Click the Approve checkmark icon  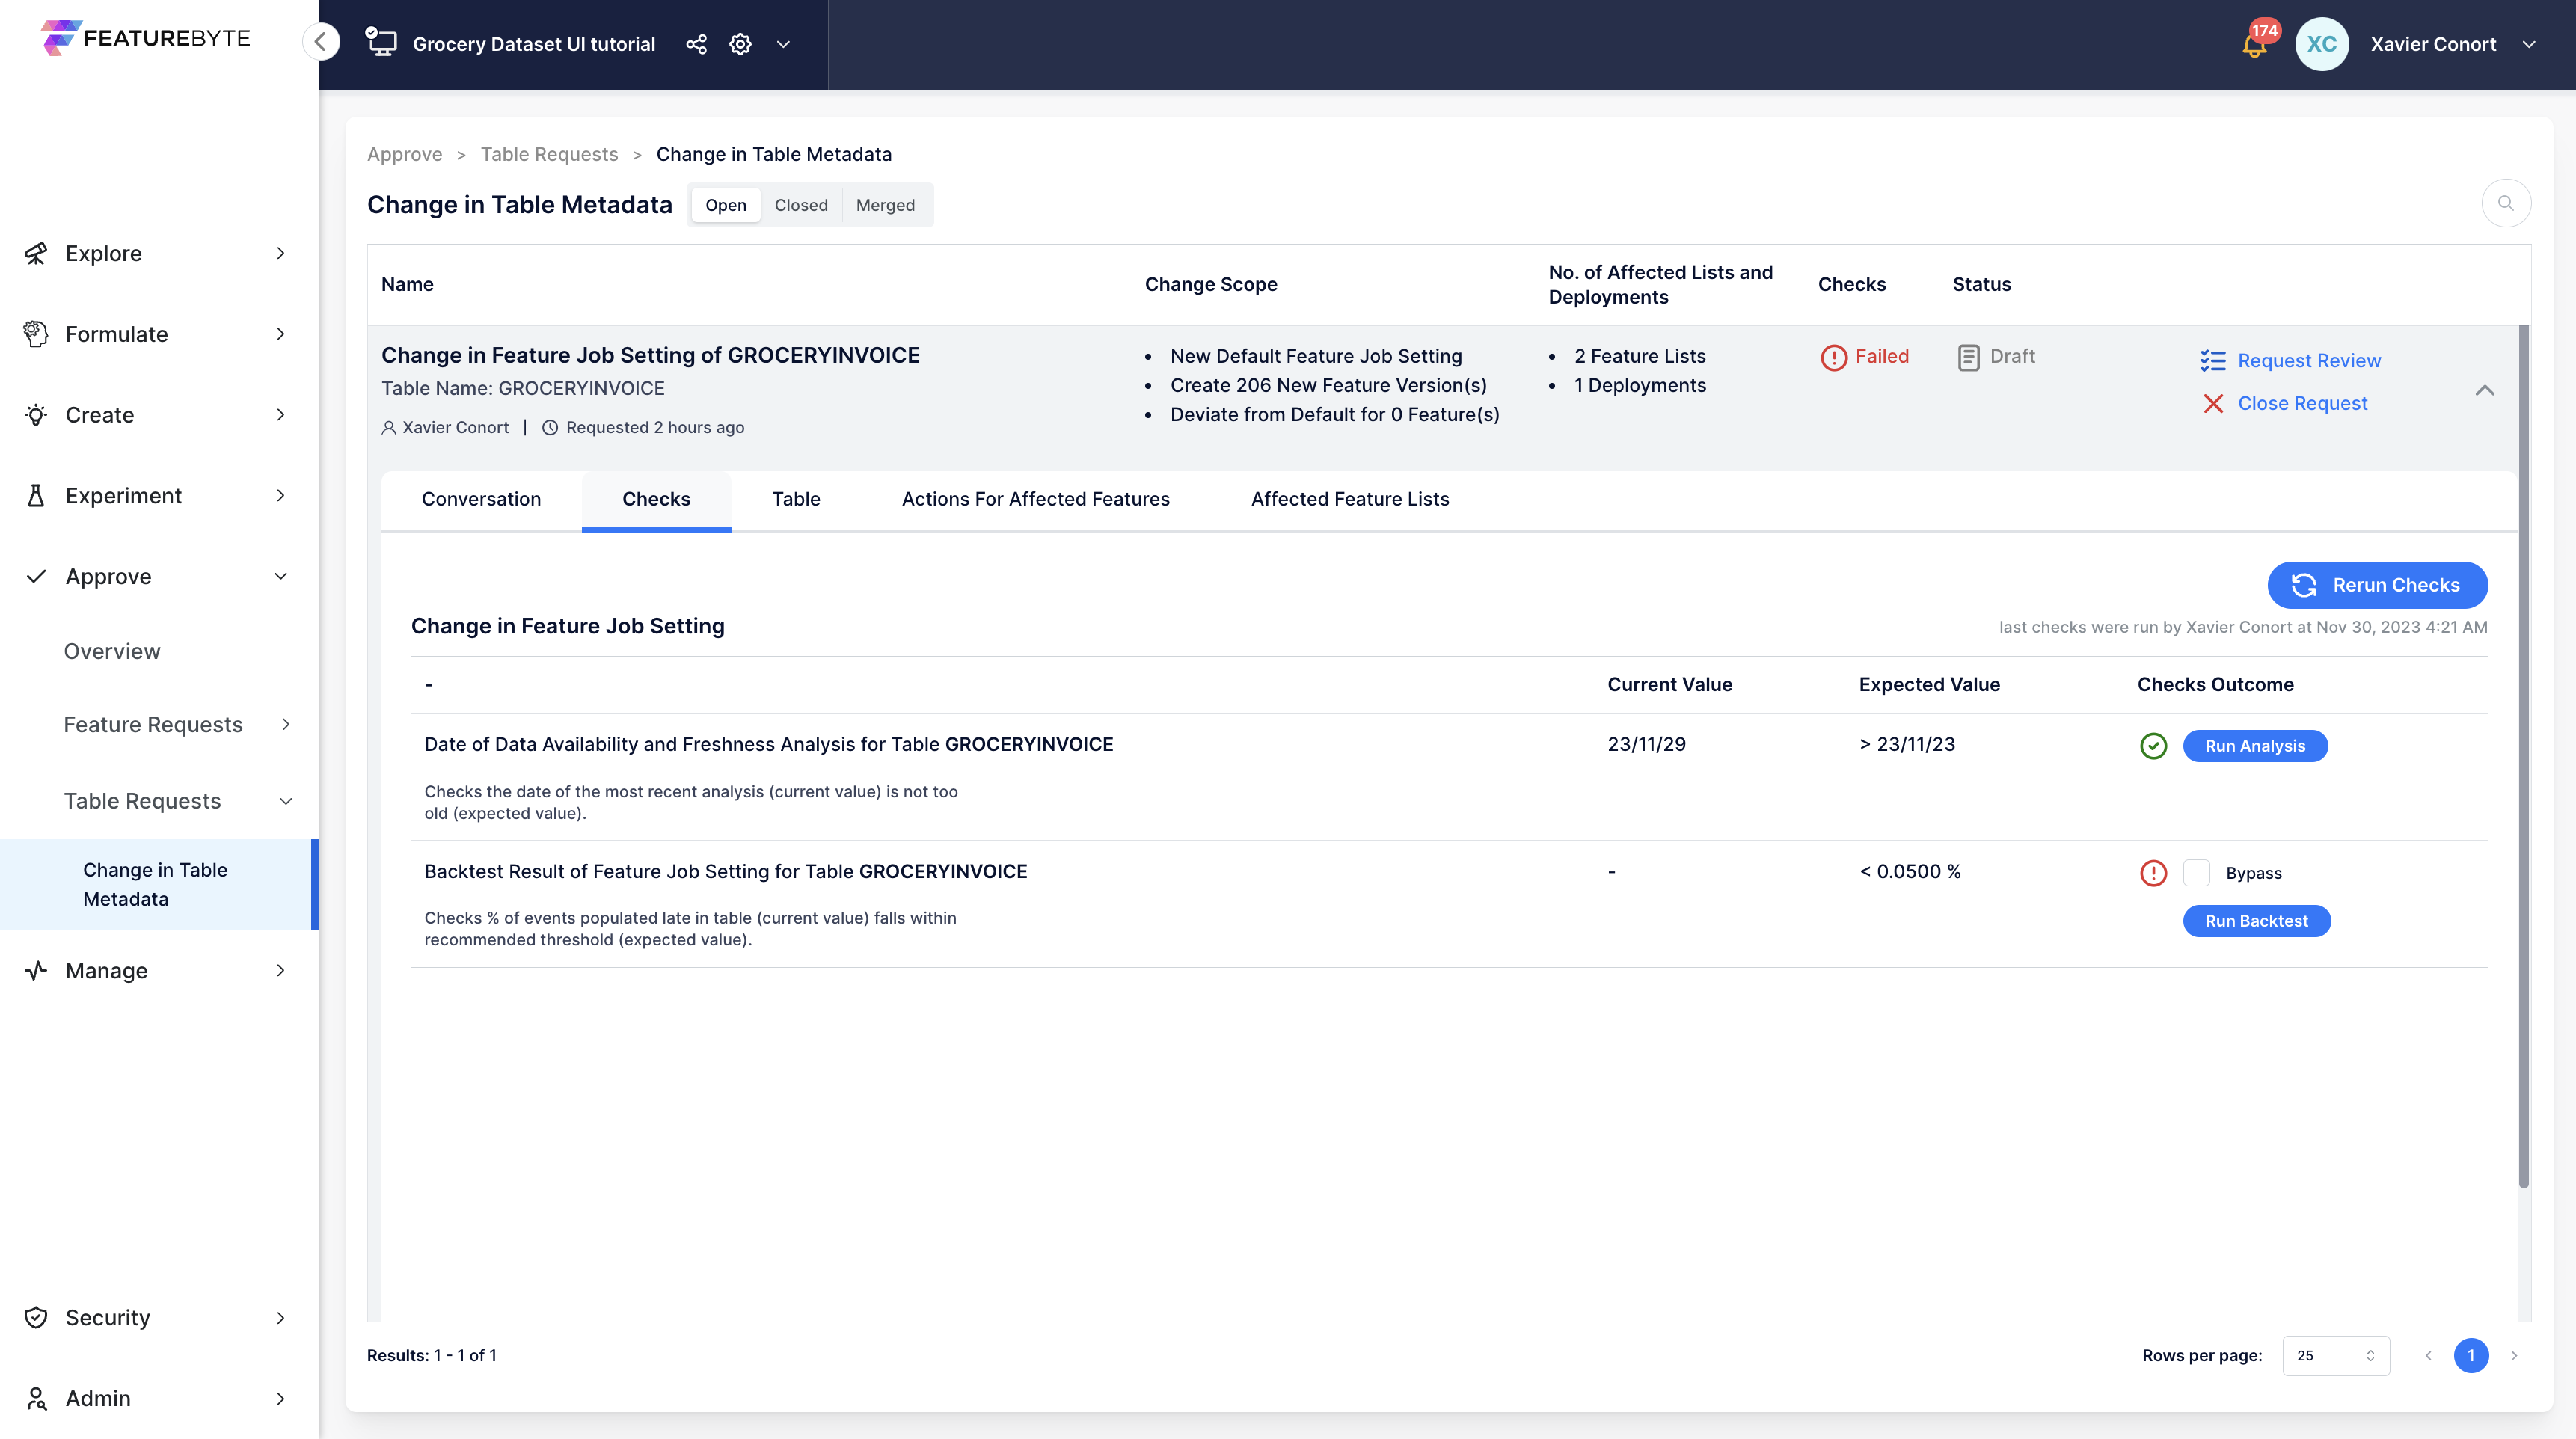36,577
